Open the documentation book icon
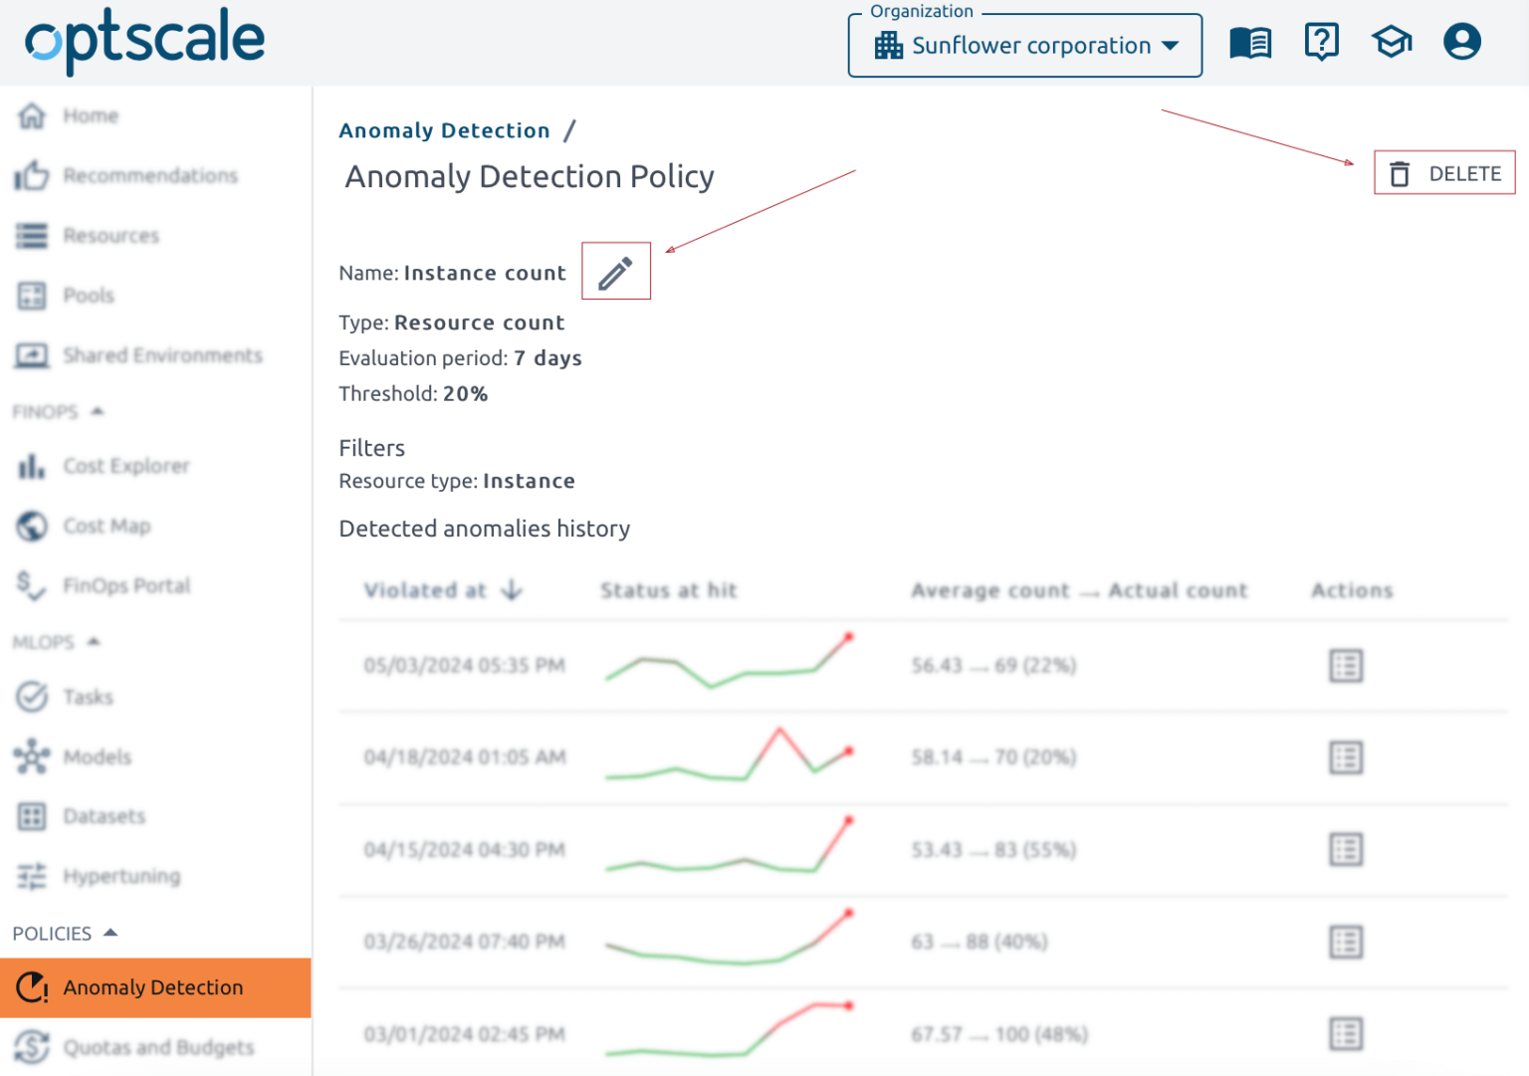This screenshot has height=1076, width=1529. [x=1250, y=42]
